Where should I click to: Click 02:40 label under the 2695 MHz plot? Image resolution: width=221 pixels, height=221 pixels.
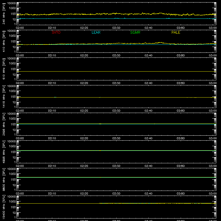pyautogui.click(x=148, y=138)
